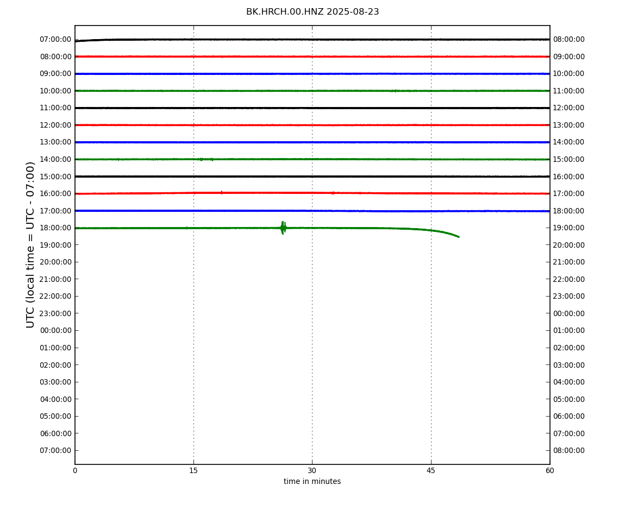The height and width of the screenshot is (516, 625).
Task: Click left-axis label 05:00:00
Action: click(x=56, y=417)
